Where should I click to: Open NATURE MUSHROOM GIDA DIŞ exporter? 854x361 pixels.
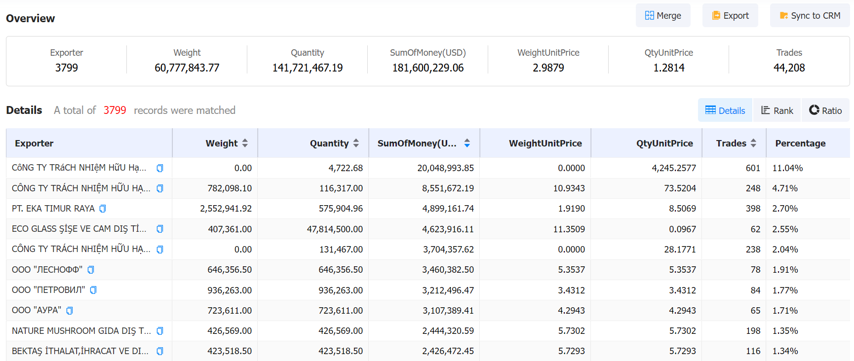pyautogui.click(x=81, y=331)
